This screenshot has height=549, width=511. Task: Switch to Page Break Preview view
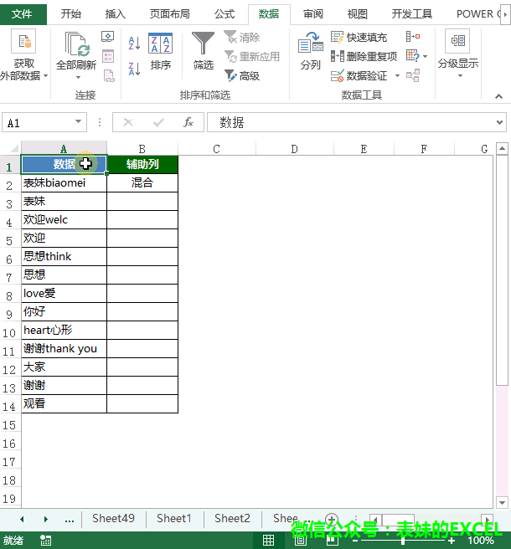coord(333,541)
